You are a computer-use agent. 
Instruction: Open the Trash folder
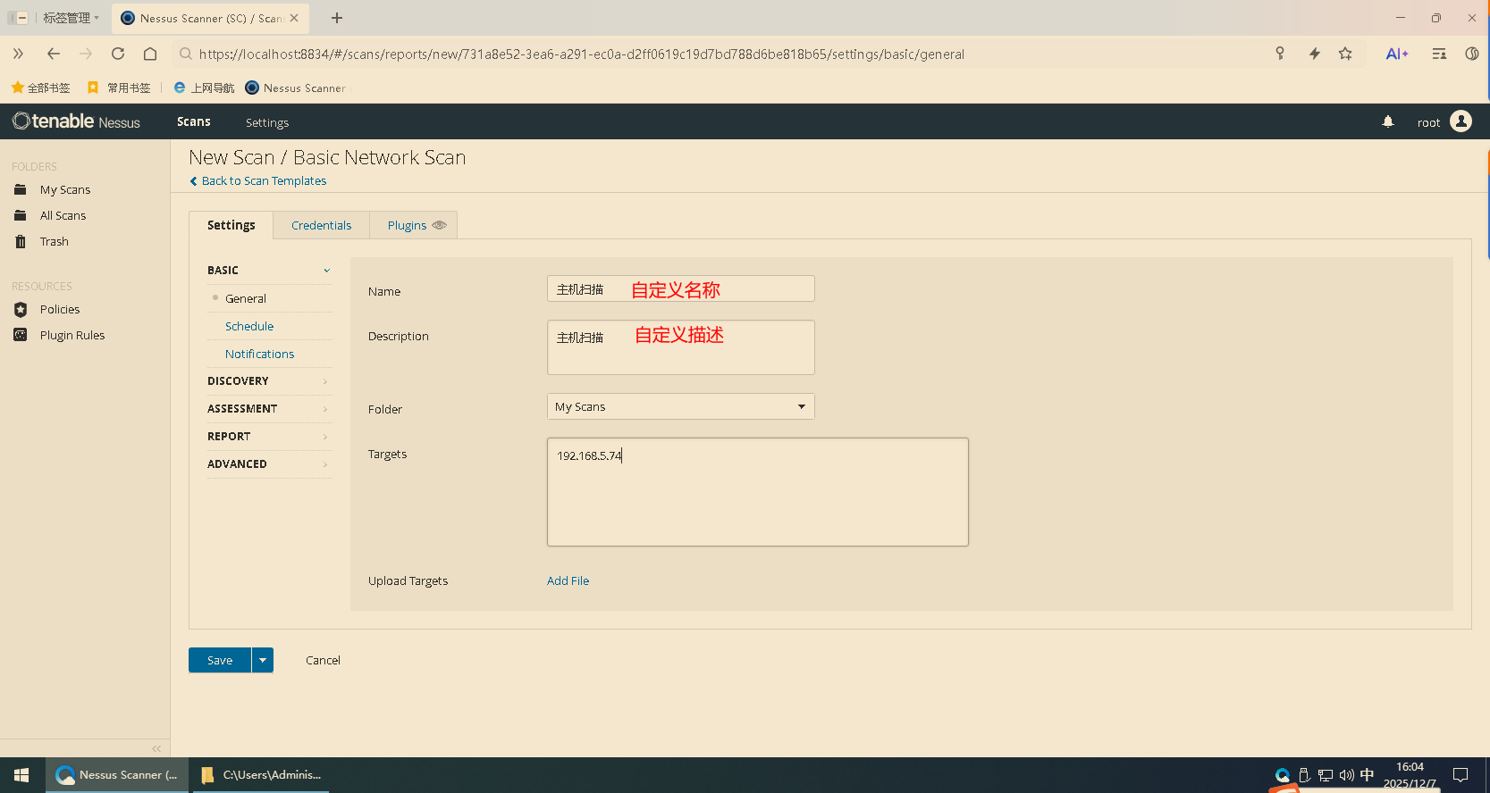click(x=54, y=241)
